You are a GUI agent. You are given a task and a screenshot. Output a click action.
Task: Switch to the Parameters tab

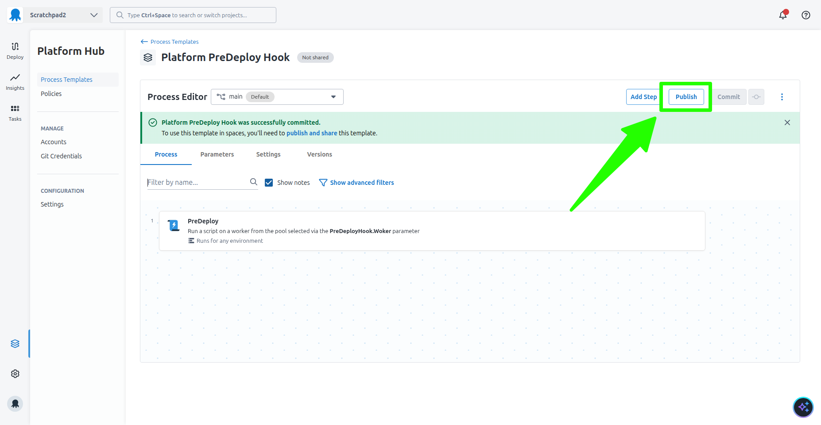[x=217, y=154]
